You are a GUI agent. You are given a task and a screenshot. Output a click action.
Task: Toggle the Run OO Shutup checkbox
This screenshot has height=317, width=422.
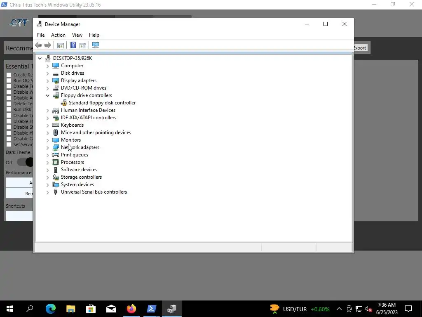pyautogui.click(x=9, y=80)
